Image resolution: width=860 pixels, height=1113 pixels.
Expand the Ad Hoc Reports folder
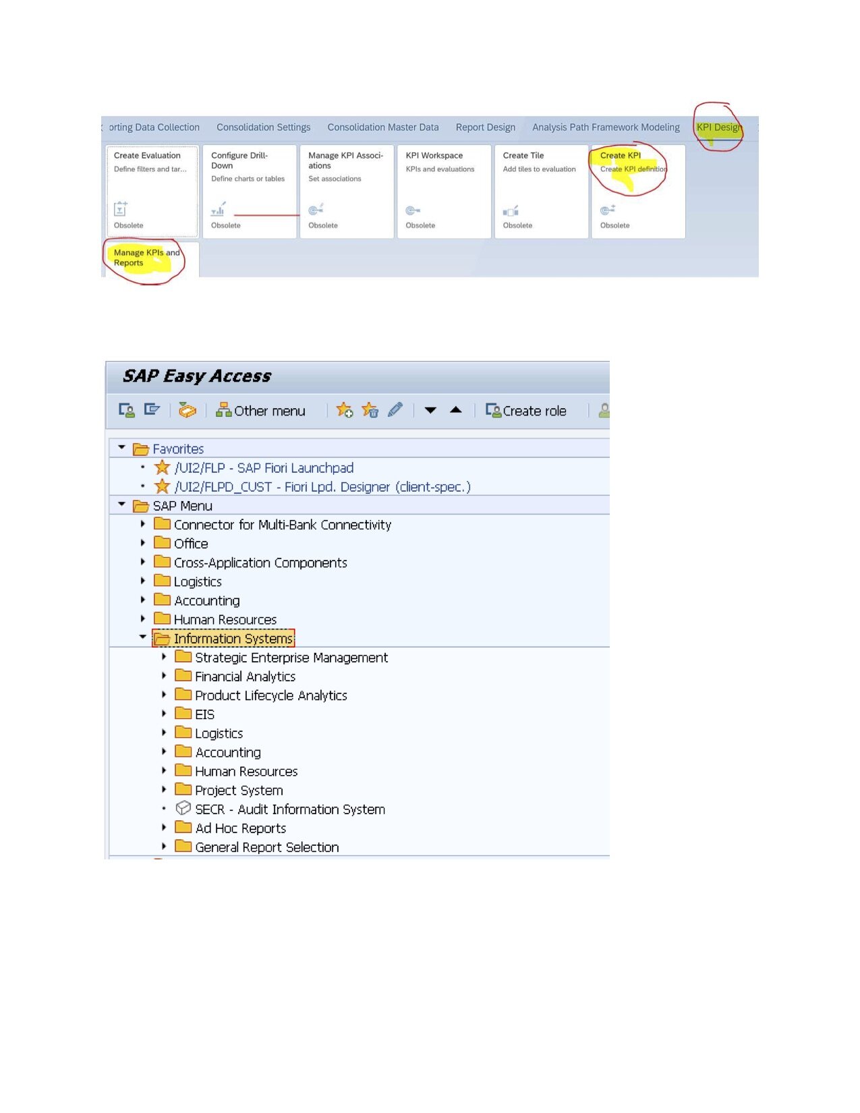point(164,827)
